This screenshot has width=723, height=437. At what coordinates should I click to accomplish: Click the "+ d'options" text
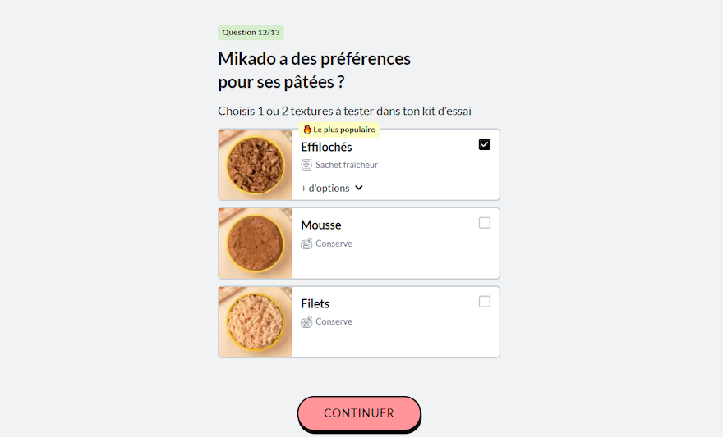325,189
